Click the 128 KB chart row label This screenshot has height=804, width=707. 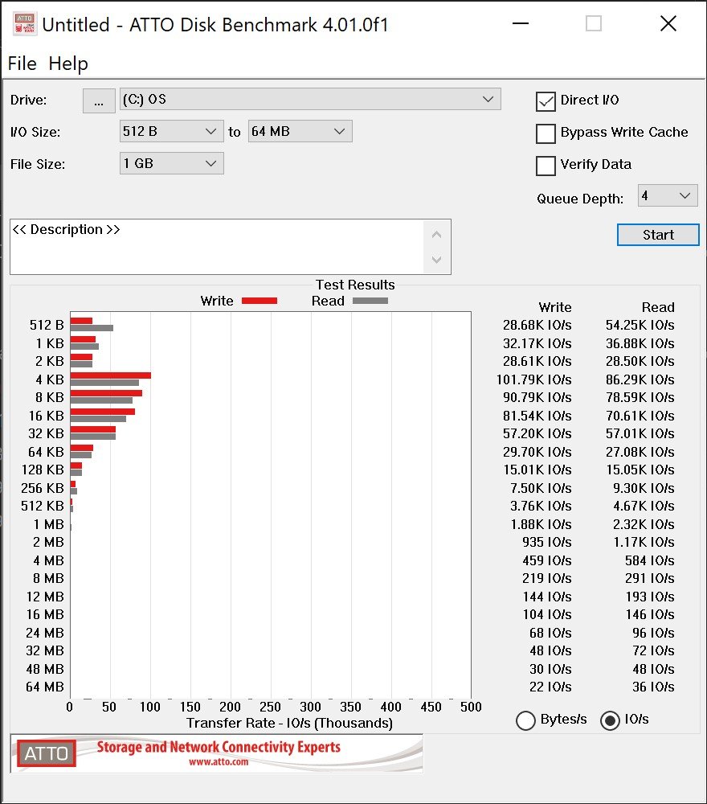coord(43,470)
